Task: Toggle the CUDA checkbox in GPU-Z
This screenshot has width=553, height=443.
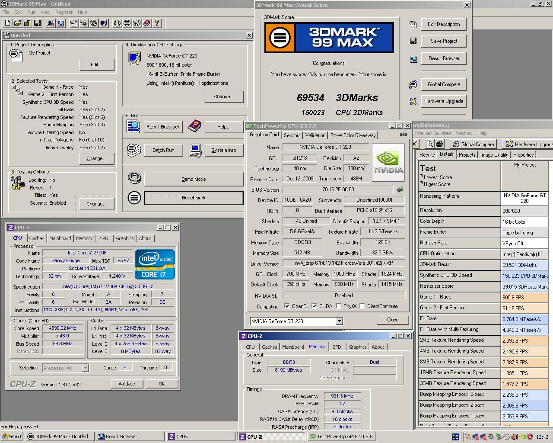Action: pyautogui.click(x=314, y=306)
